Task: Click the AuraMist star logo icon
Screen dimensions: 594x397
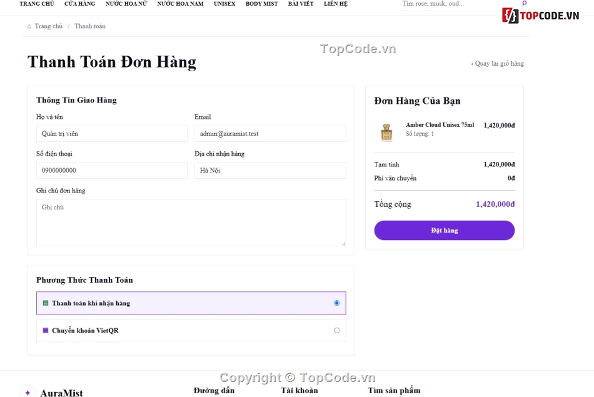Action: (28, 393)
